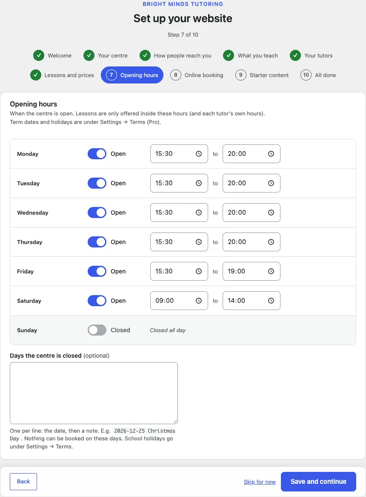The height and width of the screenshot is (497, 366).
Task: Click the Days the centre is closed textarea
Action: click(94, 393)
